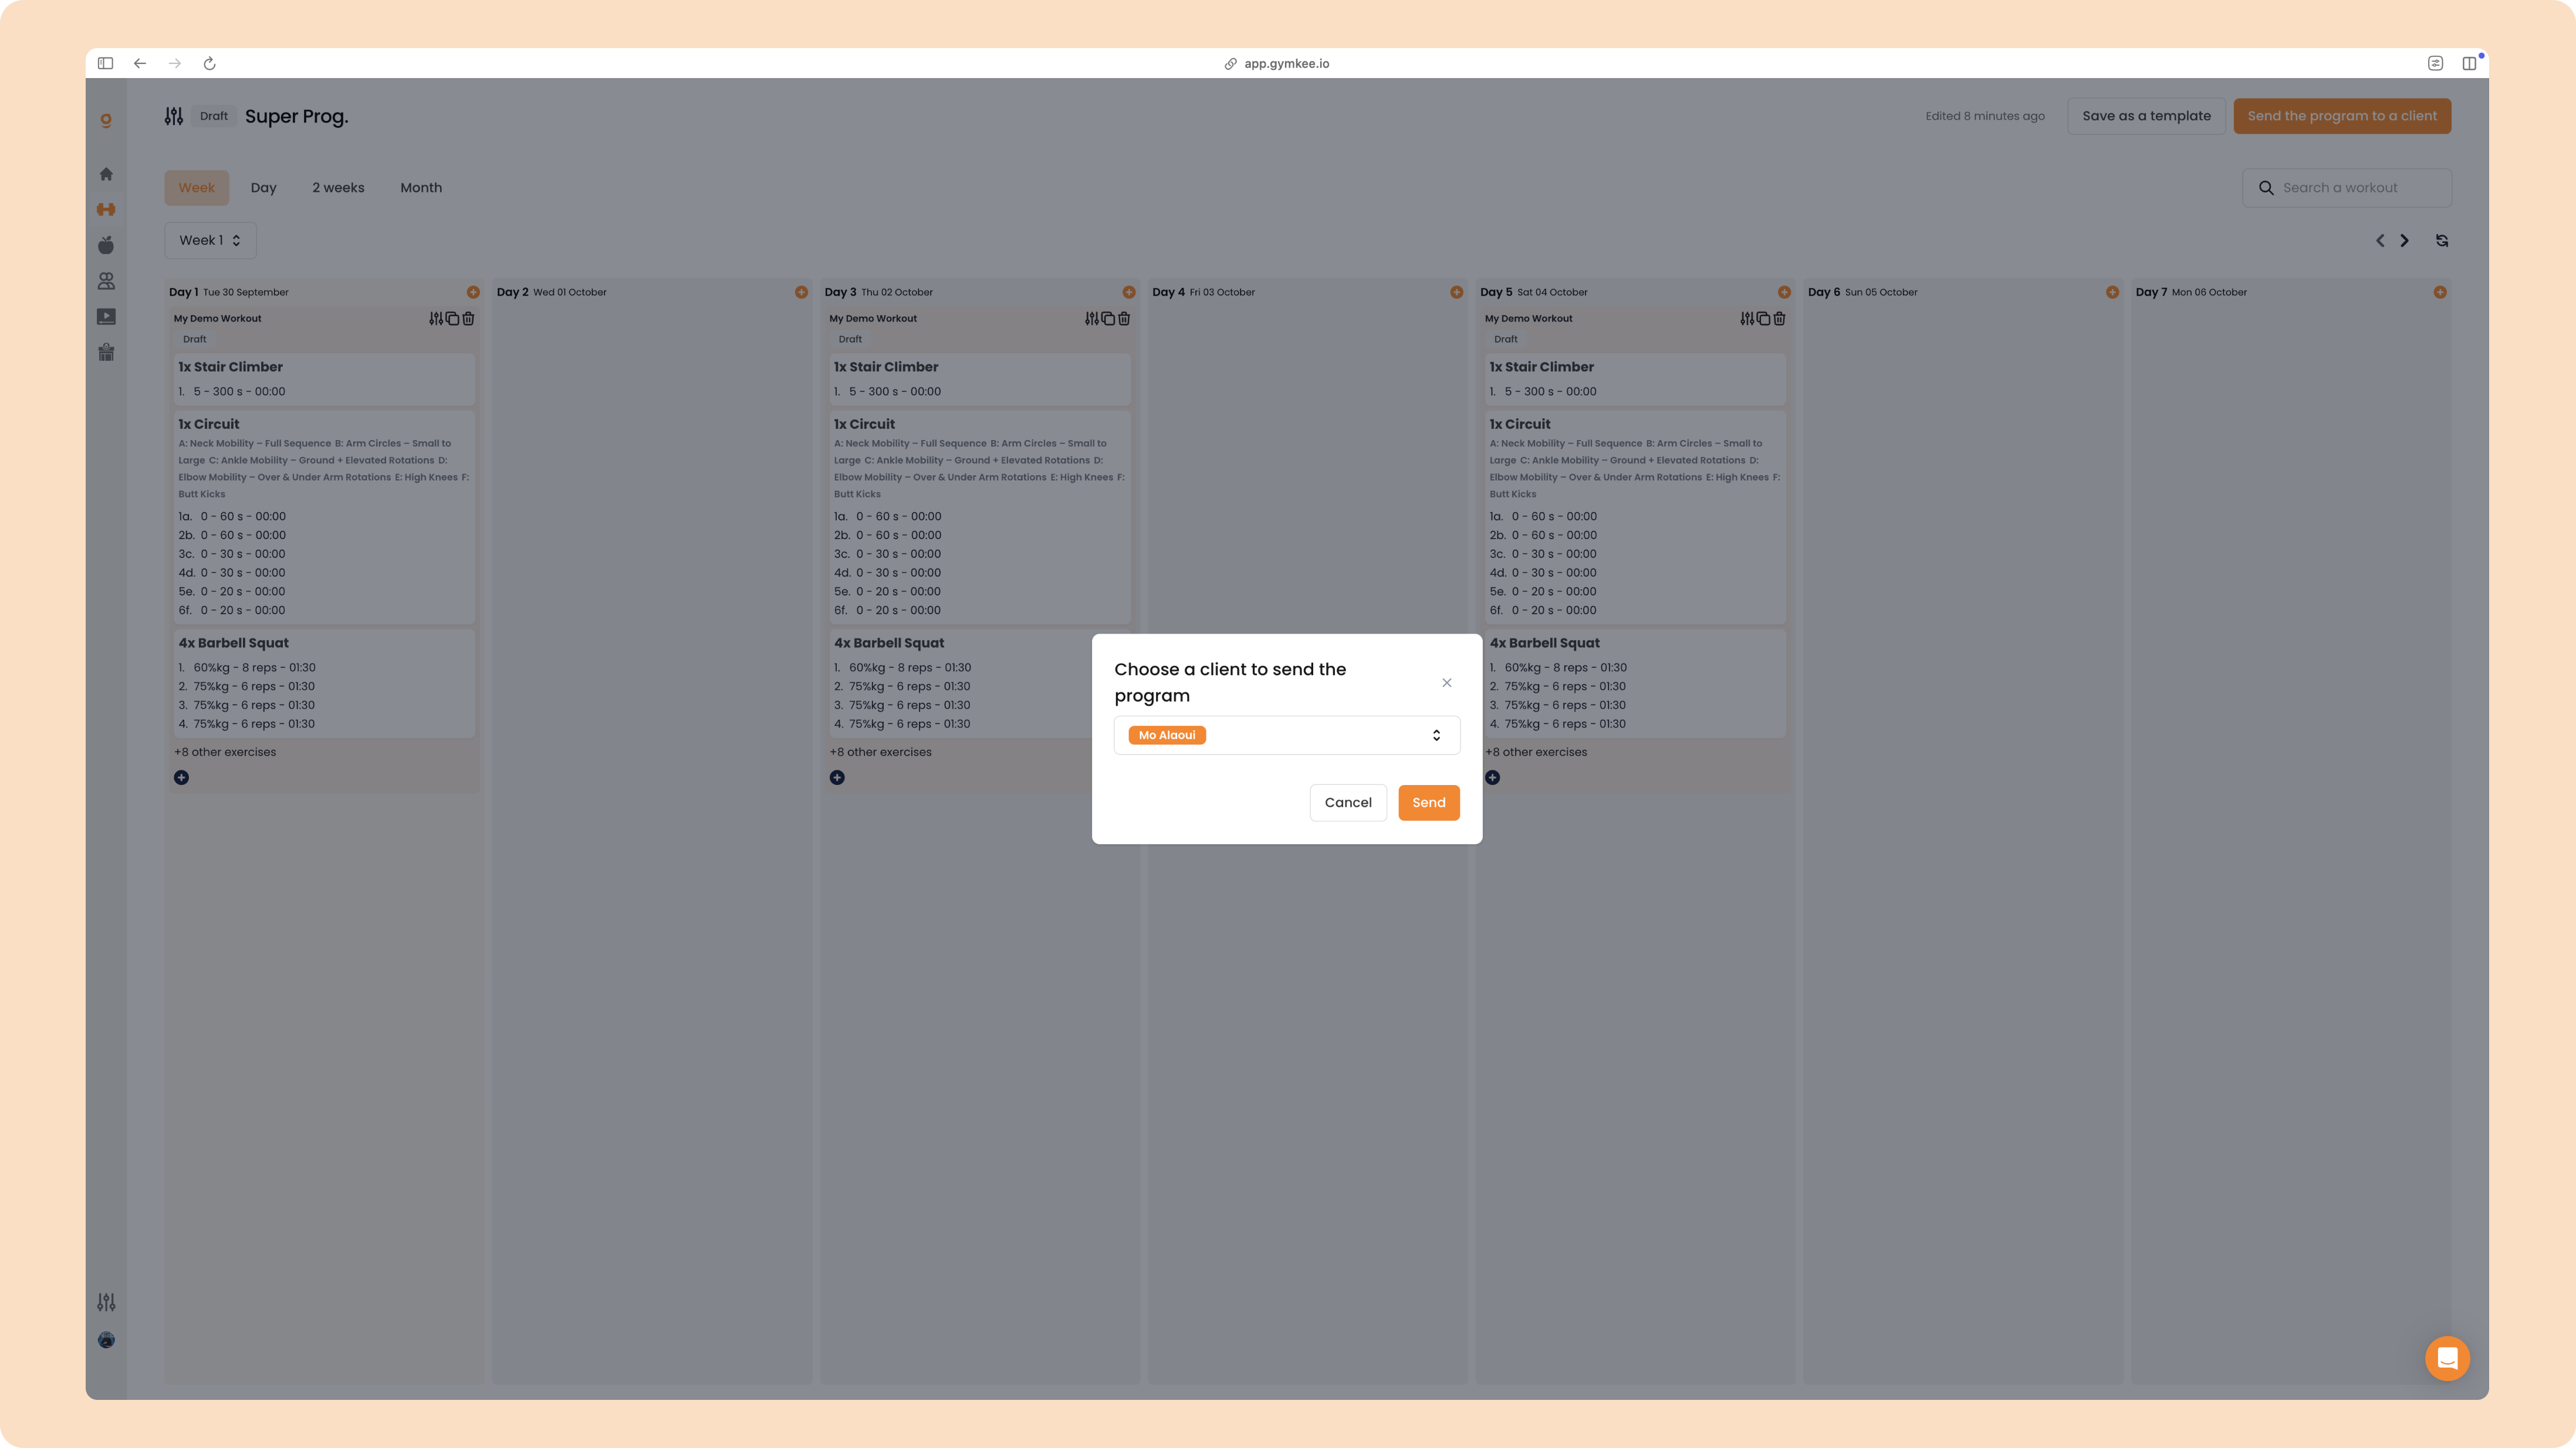2576x1448 pixels.
Task: Click the app.gymkee.io address bar
Action: (x=1277, y=63)
